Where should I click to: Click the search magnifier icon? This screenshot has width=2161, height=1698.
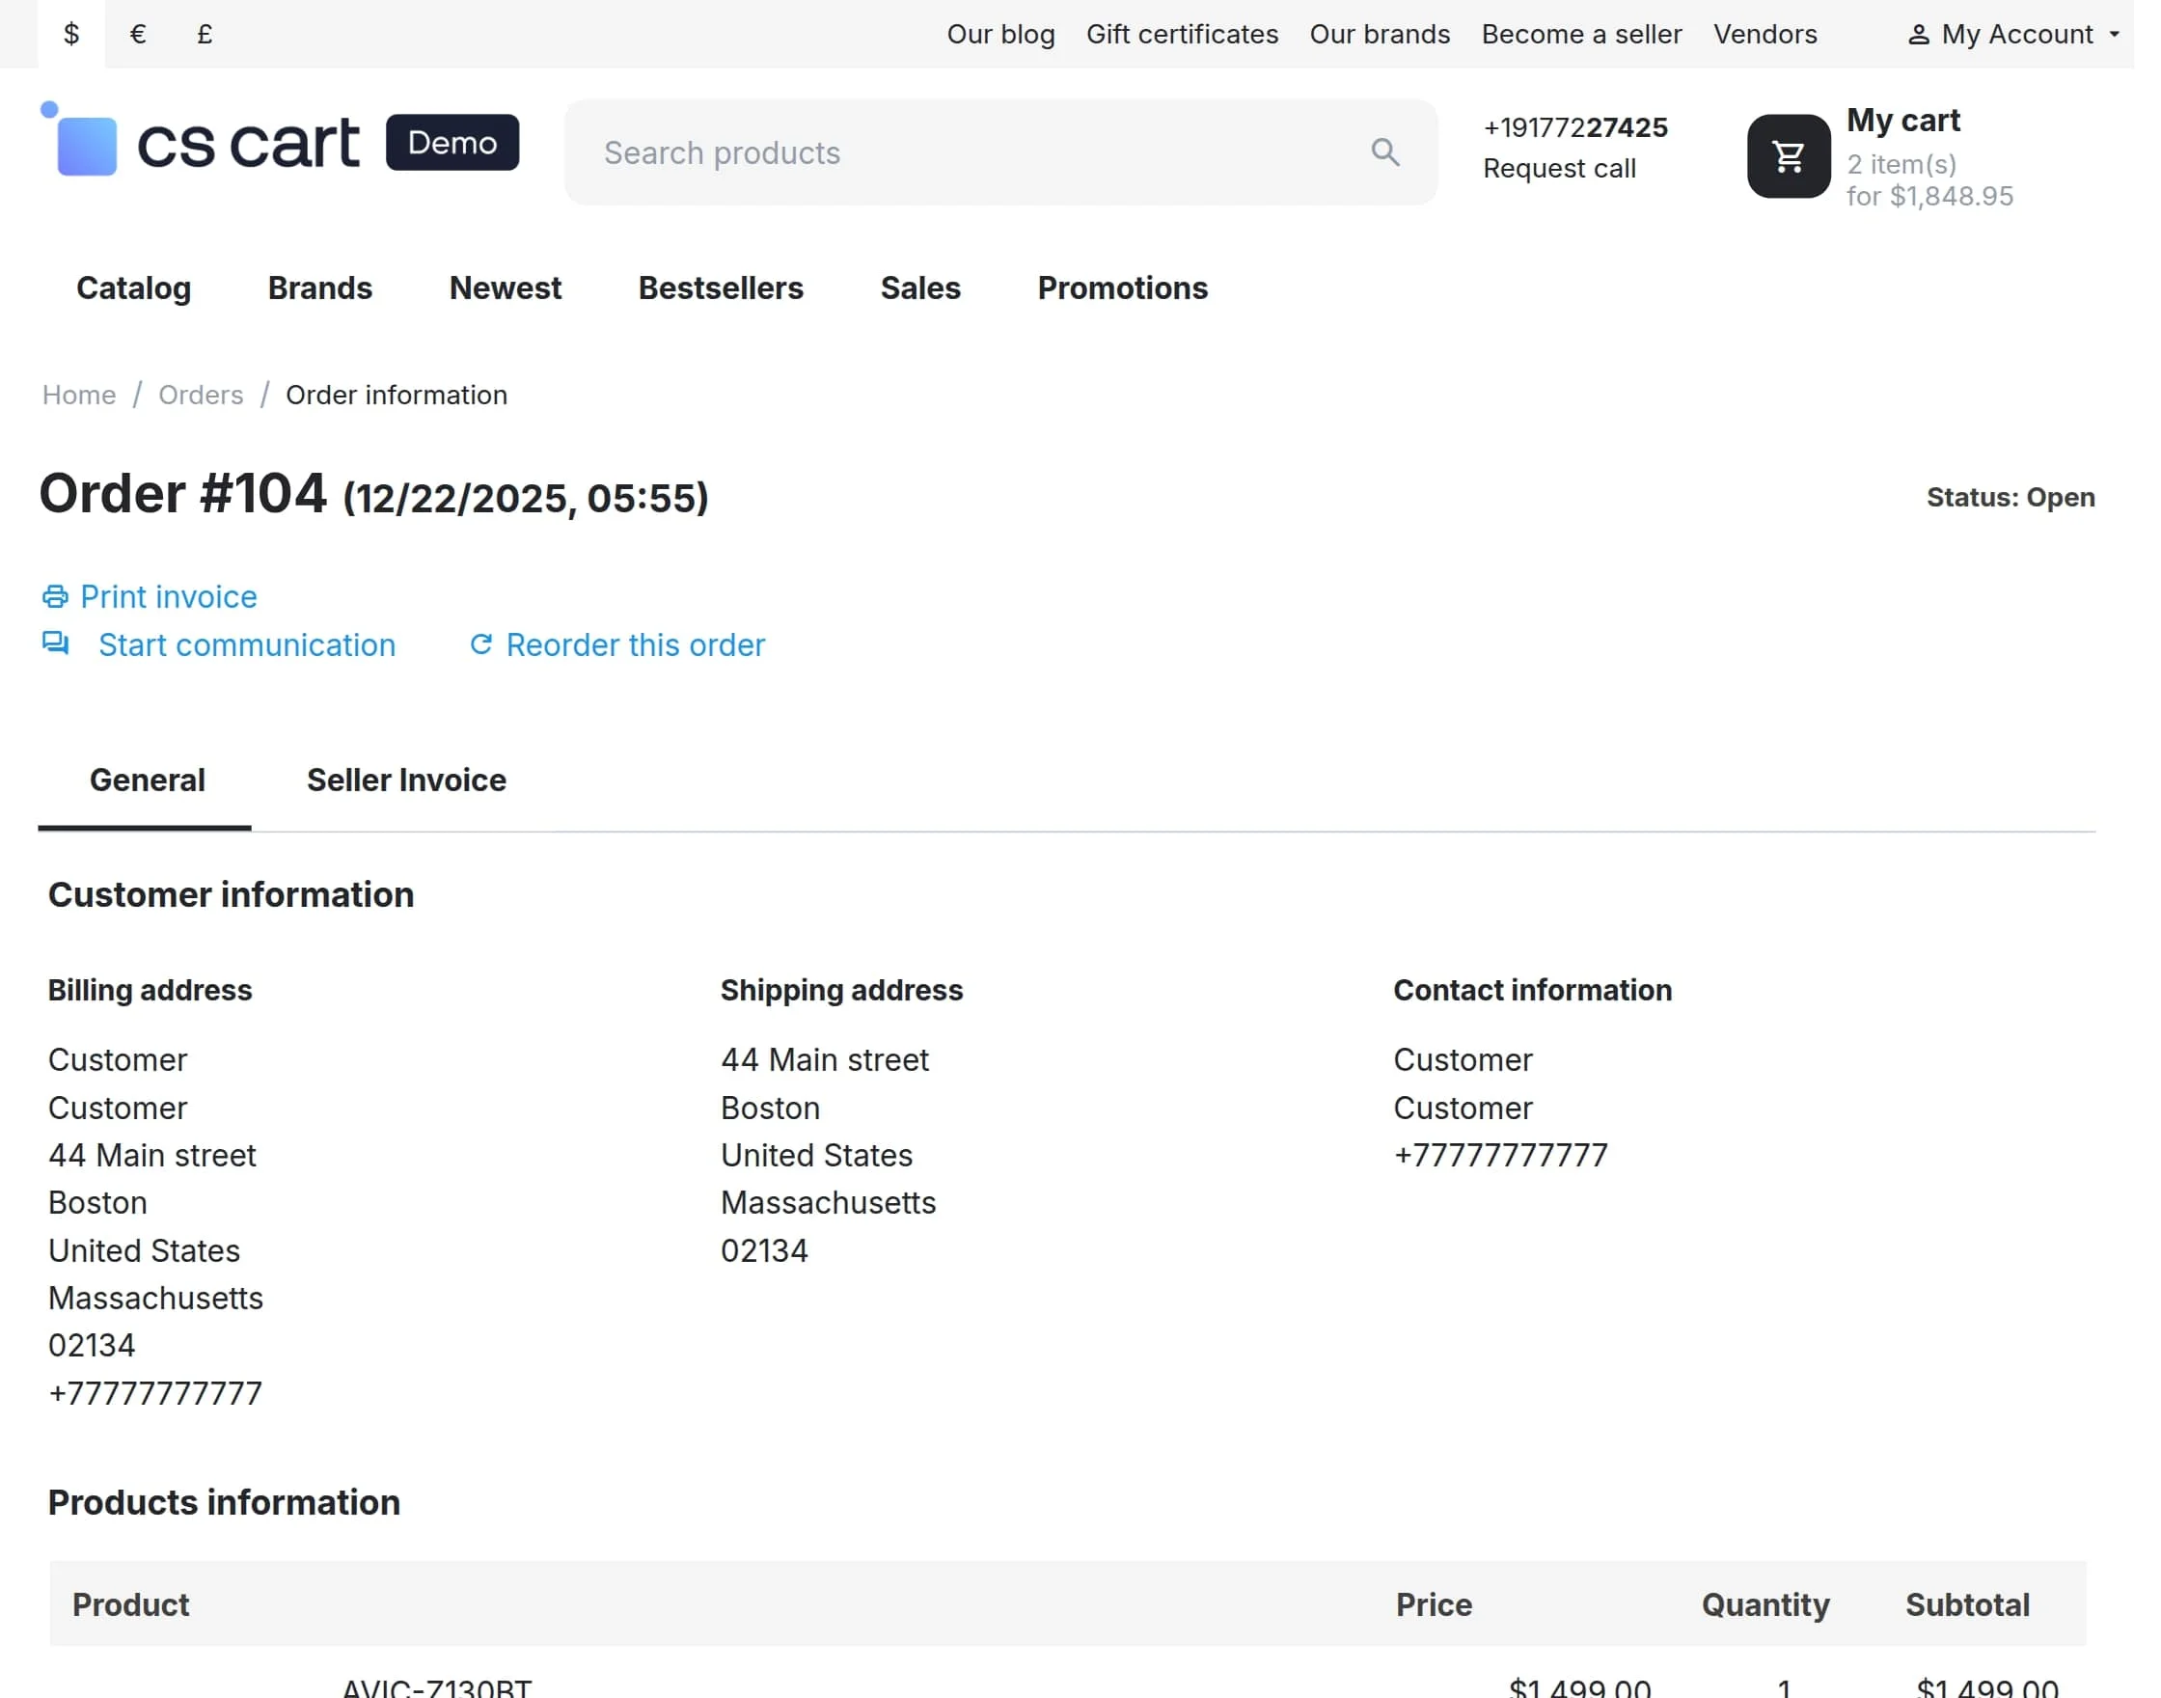1384,152
